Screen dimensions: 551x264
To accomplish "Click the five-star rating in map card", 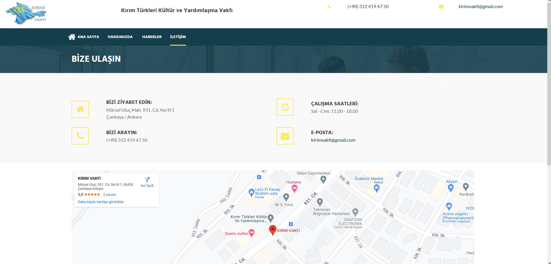I will pos(92,194).
